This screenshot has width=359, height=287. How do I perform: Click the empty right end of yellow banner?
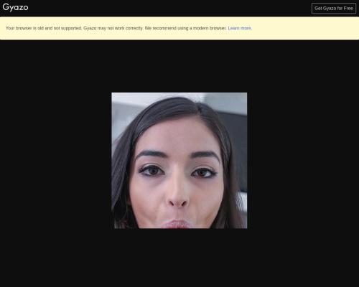coord(305,28)
